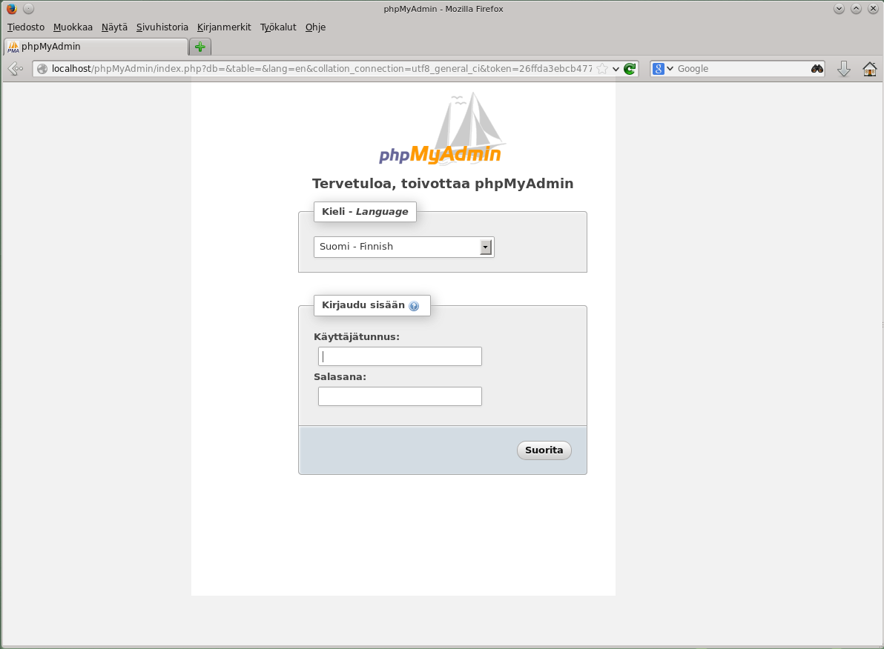Click the window pin button in title bar
This screenshot has width=884, height=649.
tap(29, 8)
